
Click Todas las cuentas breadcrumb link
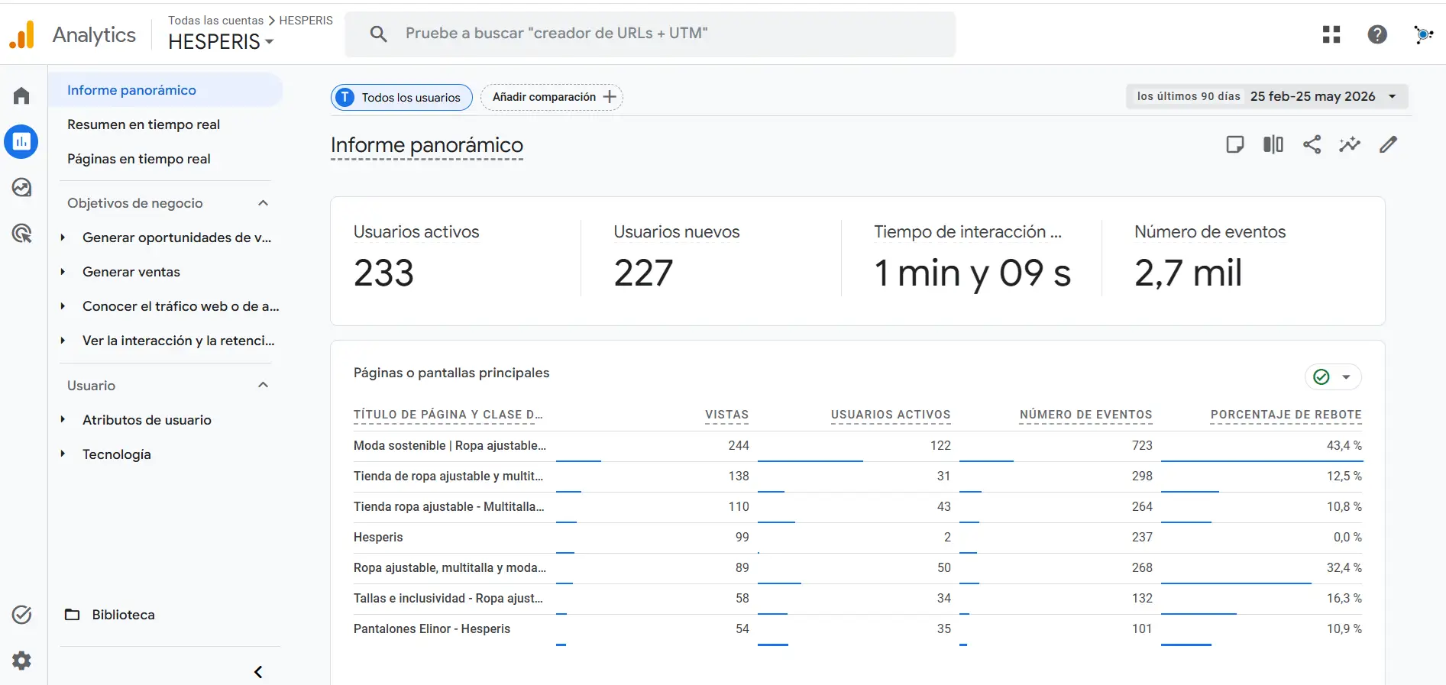[215, 21]
